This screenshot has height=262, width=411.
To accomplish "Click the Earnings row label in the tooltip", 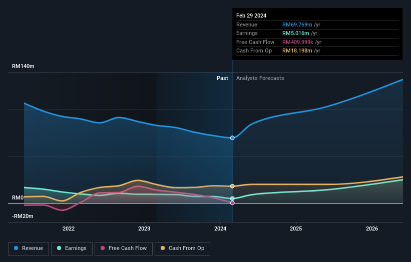I will pyautogui.click(x=247, y=33).
